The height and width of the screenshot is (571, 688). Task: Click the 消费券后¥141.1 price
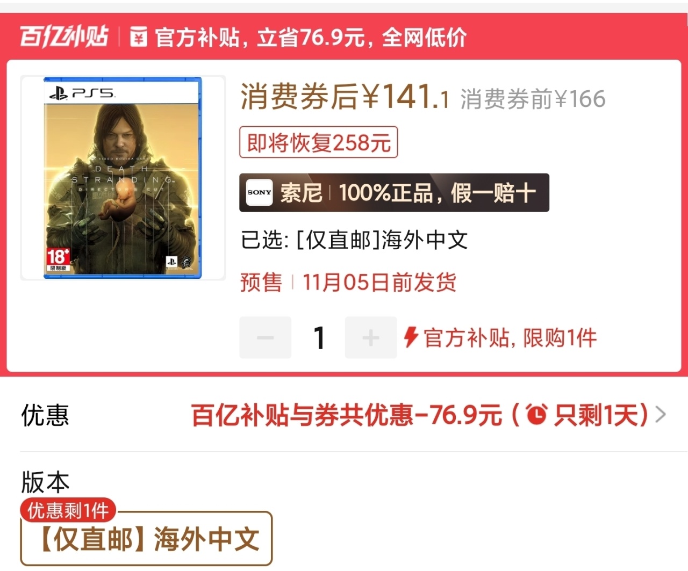(x=345, y=97)
